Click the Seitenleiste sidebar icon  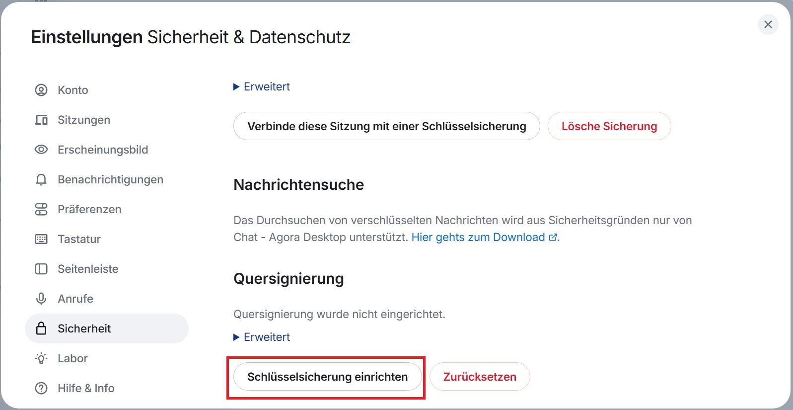click(x=41, y=269)
